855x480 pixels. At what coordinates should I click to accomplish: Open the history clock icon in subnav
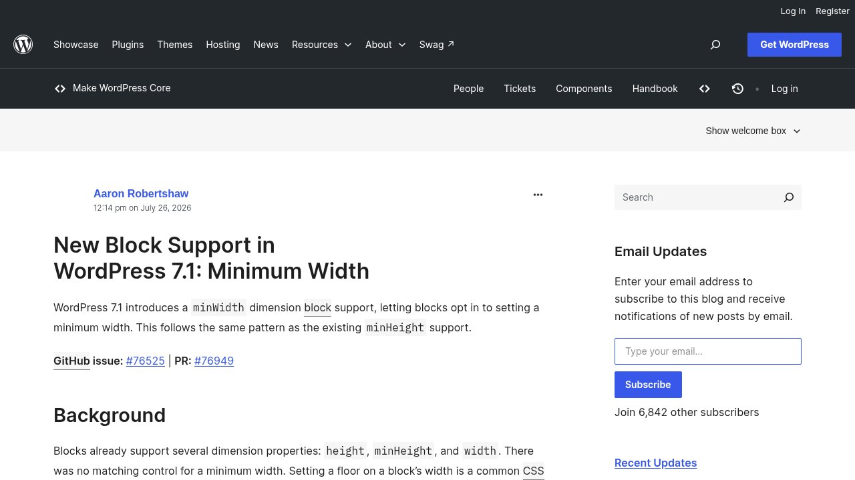[x=737, y=89]
